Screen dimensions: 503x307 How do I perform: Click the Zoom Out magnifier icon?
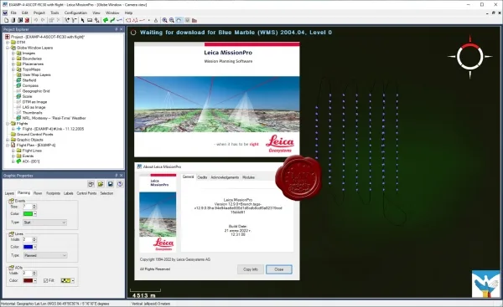pos(172,20)
